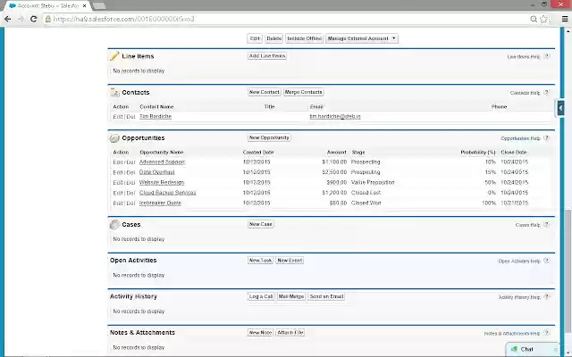Click the Open Activities Help question icon

[546, 261]
